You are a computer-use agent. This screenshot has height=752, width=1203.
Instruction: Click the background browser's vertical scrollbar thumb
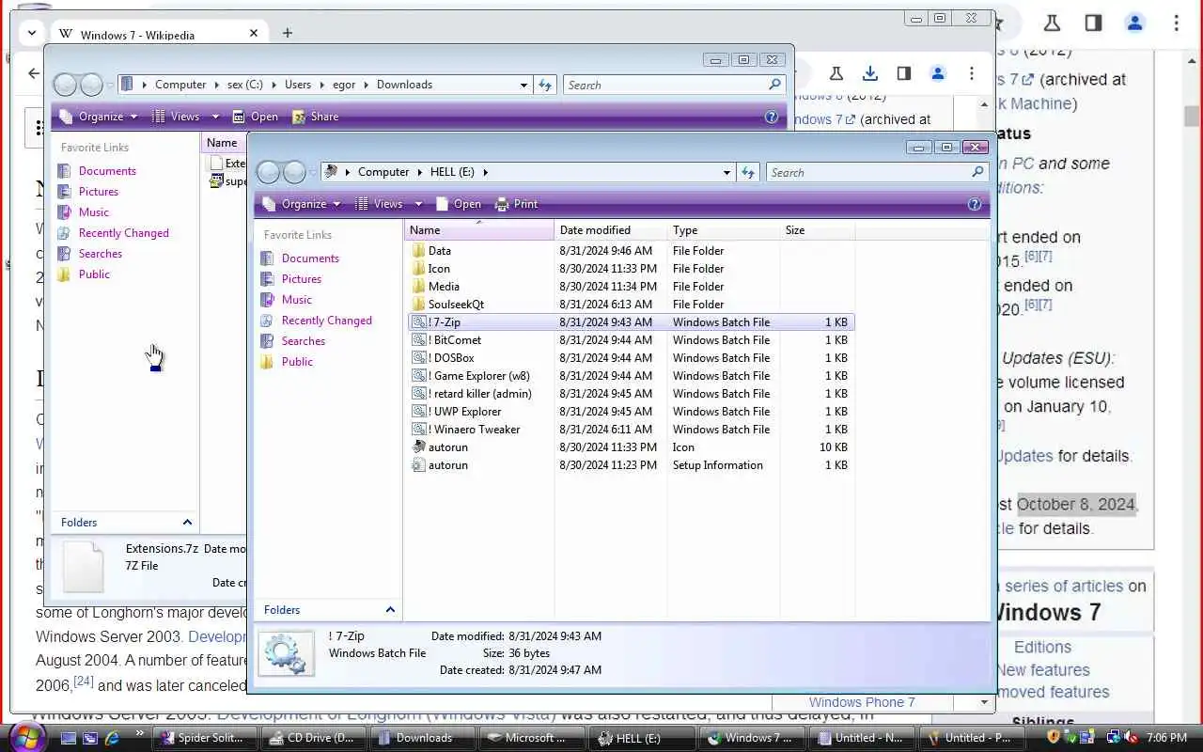point(1192,117)
